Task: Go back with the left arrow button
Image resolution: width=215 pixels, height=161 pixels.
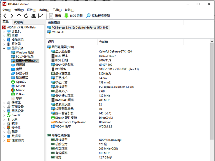Action: (x=5, y=16)
